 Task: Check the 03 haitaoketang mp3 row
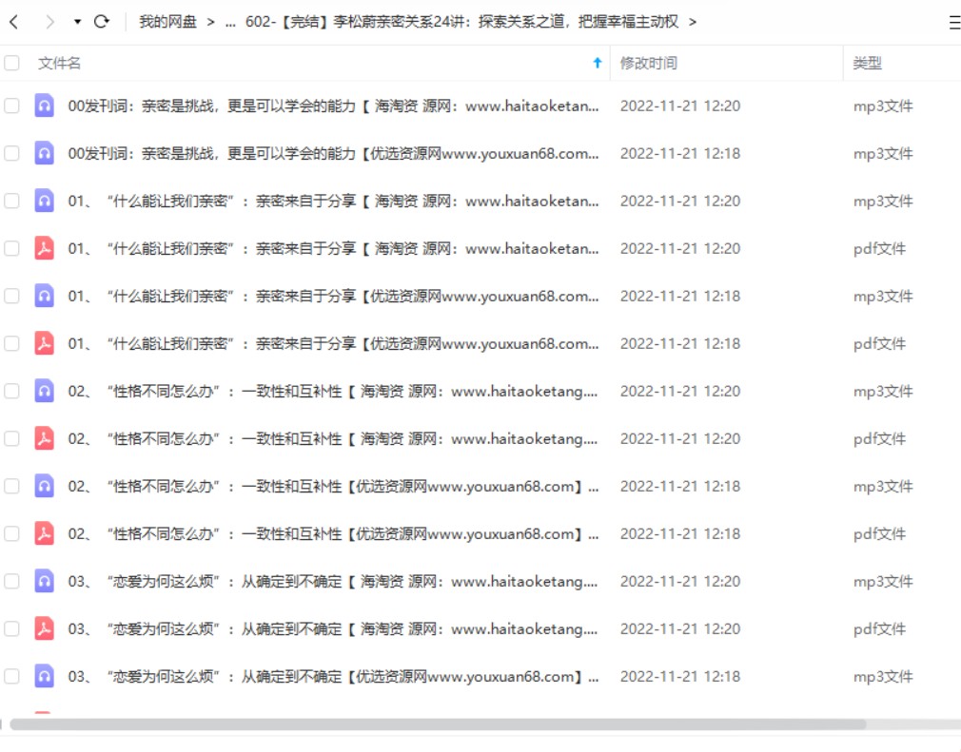11,581
